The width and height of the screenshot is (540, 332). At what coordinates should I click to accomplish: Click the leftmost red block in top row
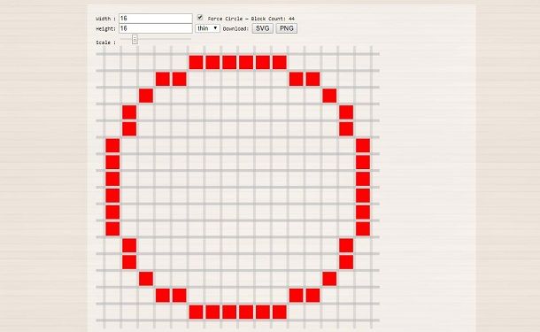tap(196, 62)
